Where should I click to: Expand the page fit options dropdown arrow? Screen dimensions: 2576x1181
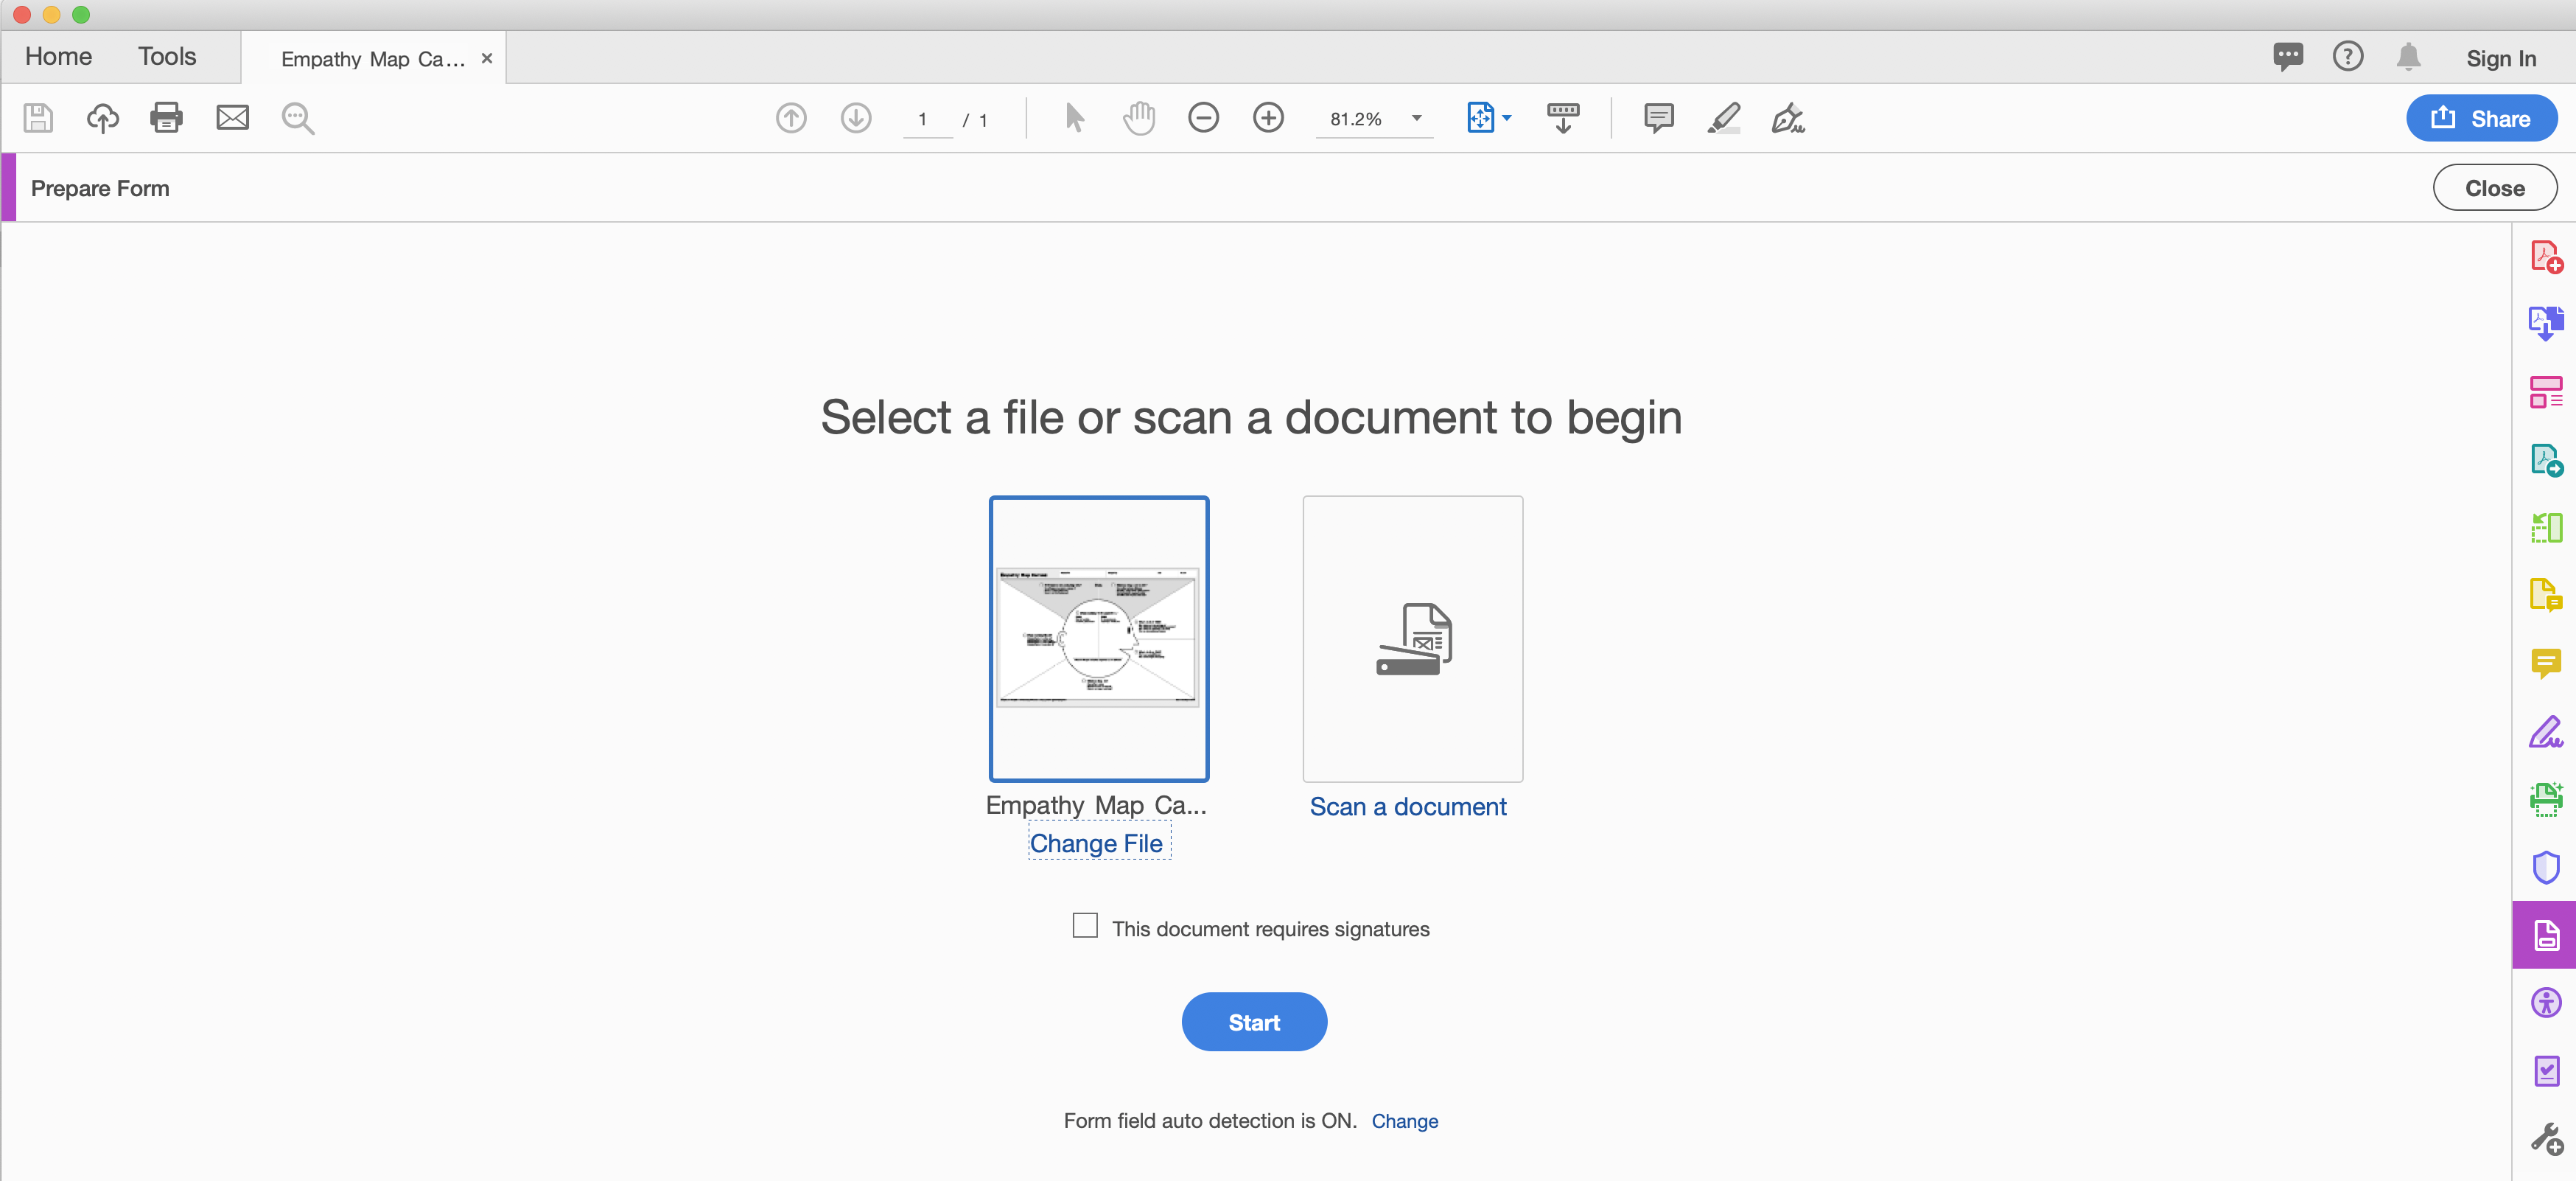1507,118
